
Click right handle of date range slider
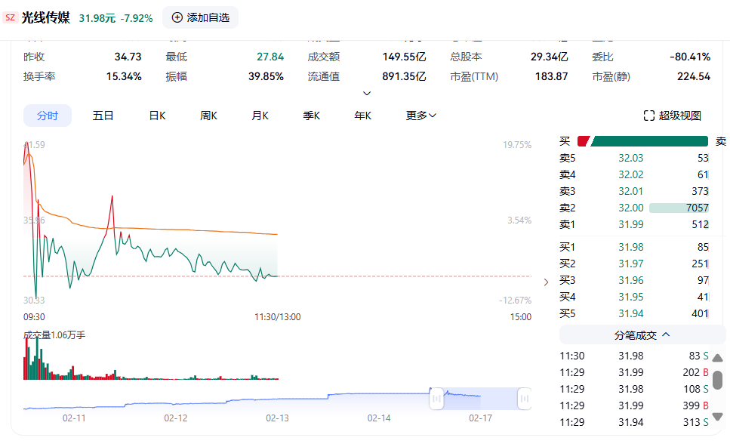[x=524, y=398]
